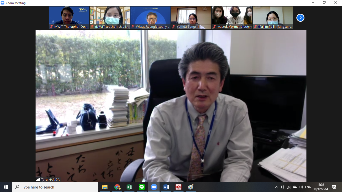The width and height of the screenshot is (342, 192).
Task: Switch to Google Chrome in the taskbar
Action: tap(117, 187)
